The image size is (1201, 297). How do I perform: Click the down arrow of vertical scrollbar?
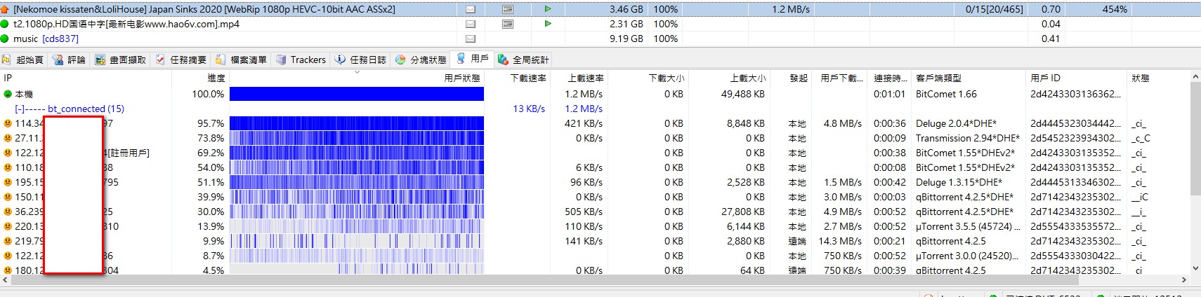click(1196, 268)
